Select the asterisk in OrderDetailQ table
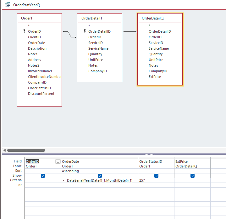226x219 pixels. coord(150,26)
